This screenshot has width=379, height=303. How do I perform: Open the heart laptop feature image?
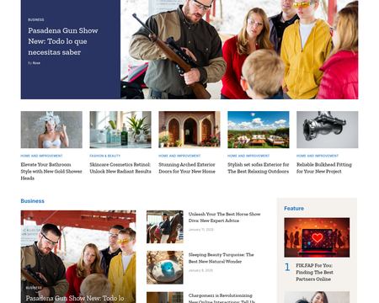click(x=317, y=237)
